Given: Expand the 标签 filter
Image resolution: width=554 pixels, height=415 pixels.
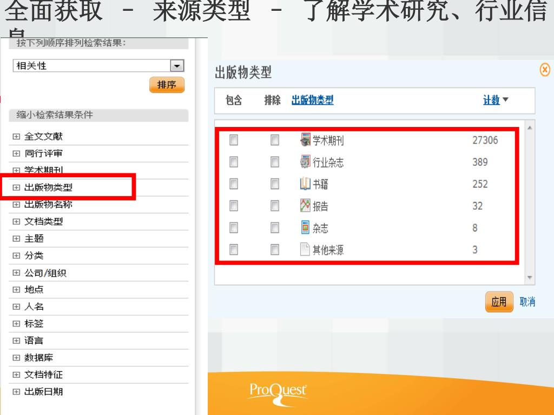Looking at the screenshot, I should [16, 324].
